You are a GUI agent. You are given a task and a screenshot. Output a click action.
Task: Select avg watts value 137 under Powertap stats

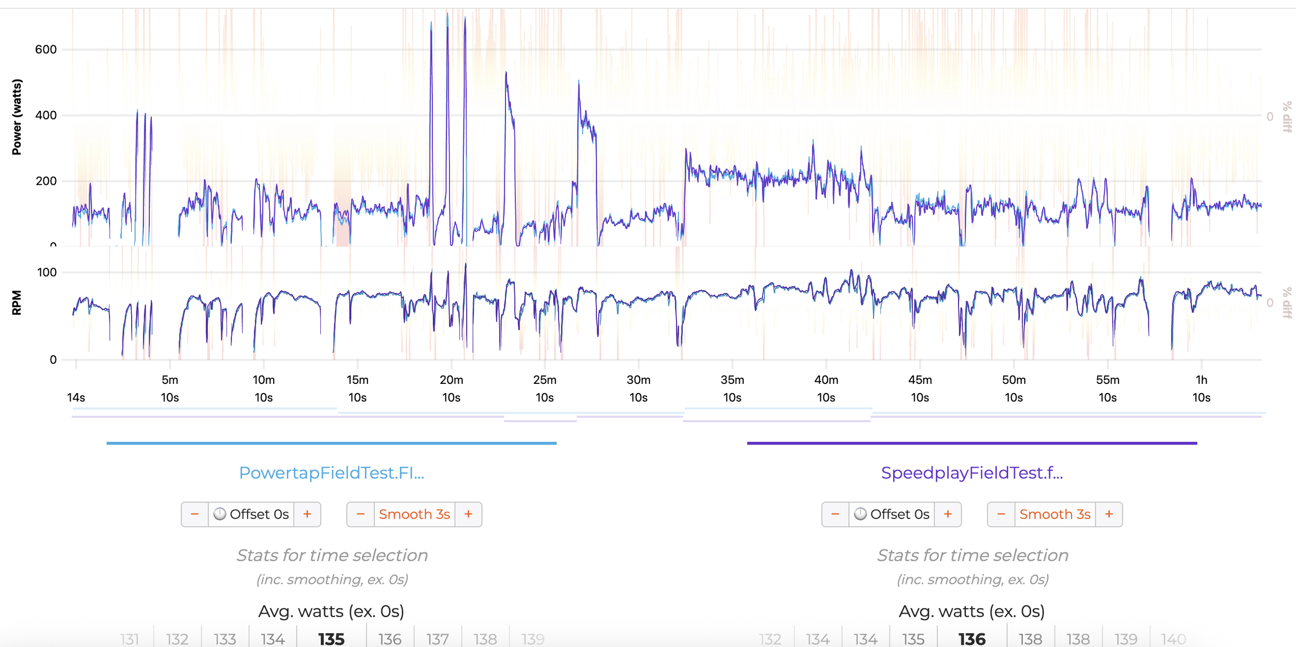[436, 638]
